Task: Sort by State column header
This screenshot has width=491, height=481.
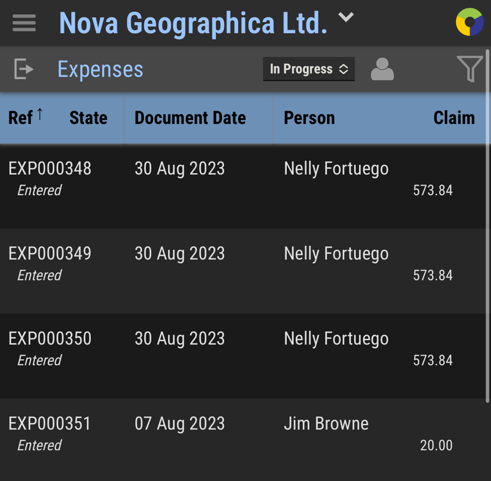Action: pyautogui.click(x=88, y=118)
